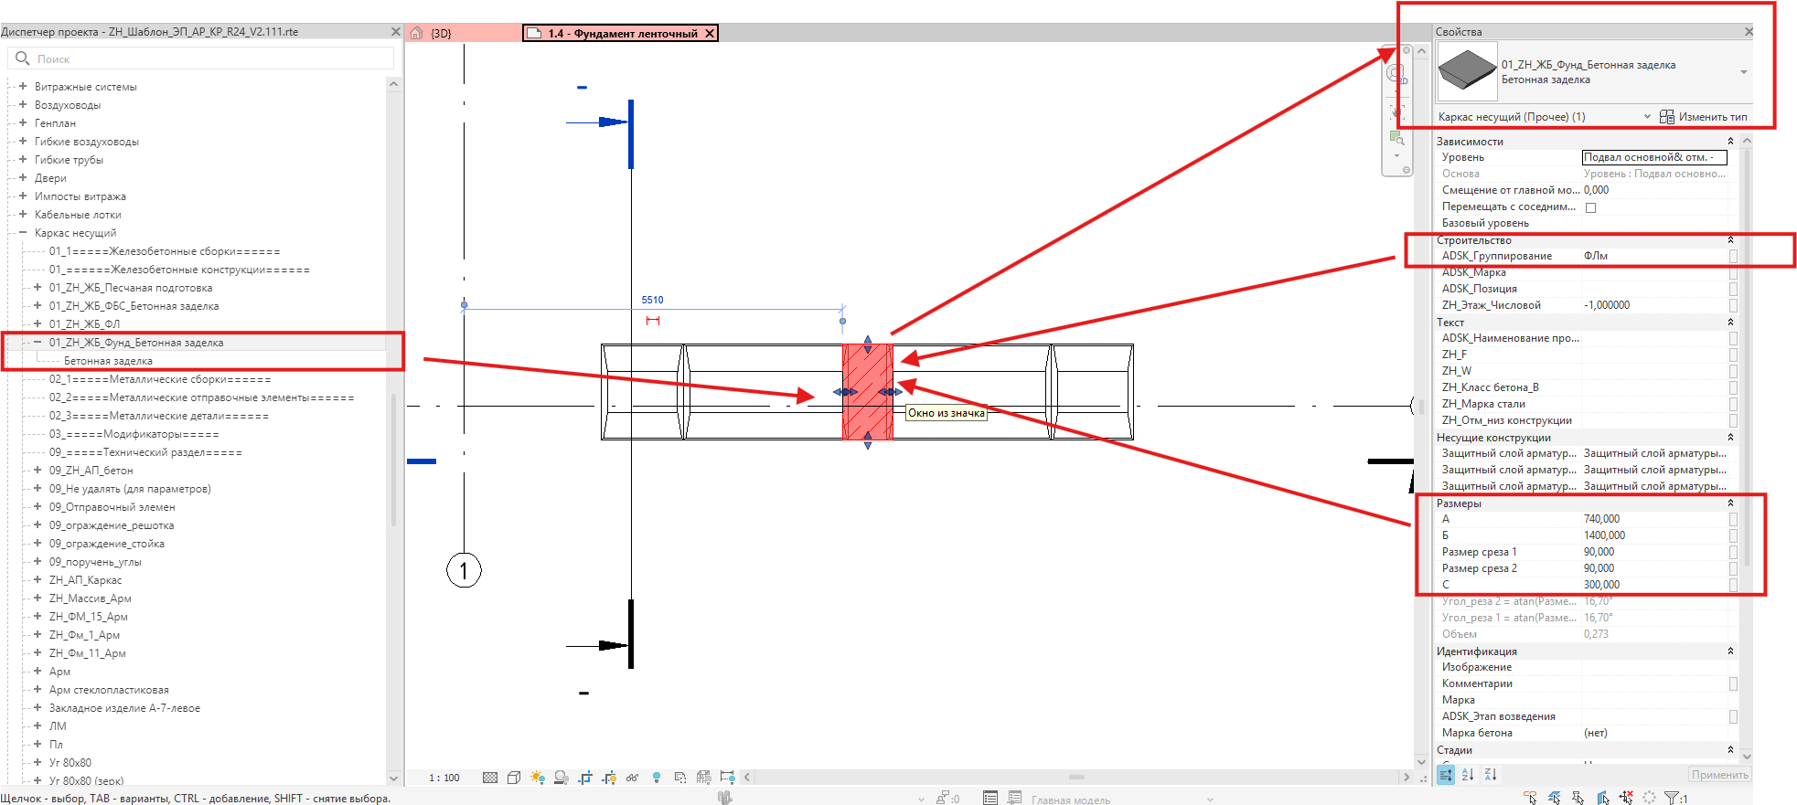Viewport: 1797px width, 805px height.
Task: Click the Поиск search field in project browser
Action: tap(201, 58)
